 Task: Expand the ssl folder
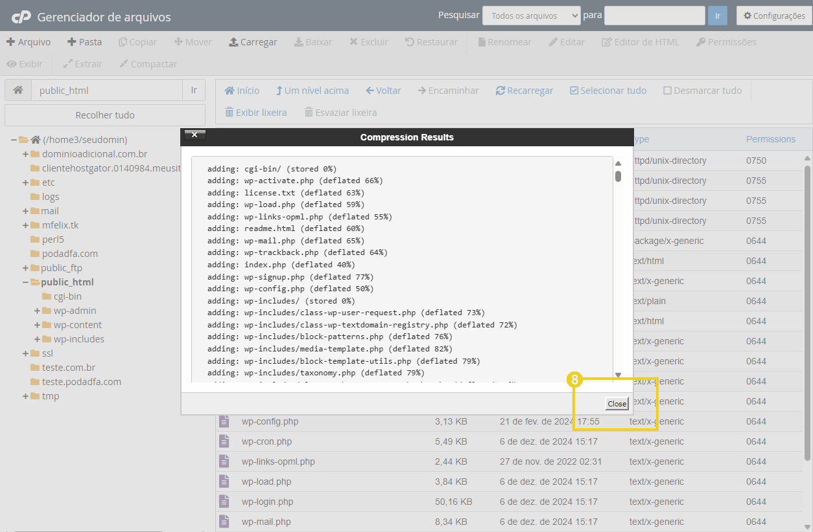click(25, 353)
